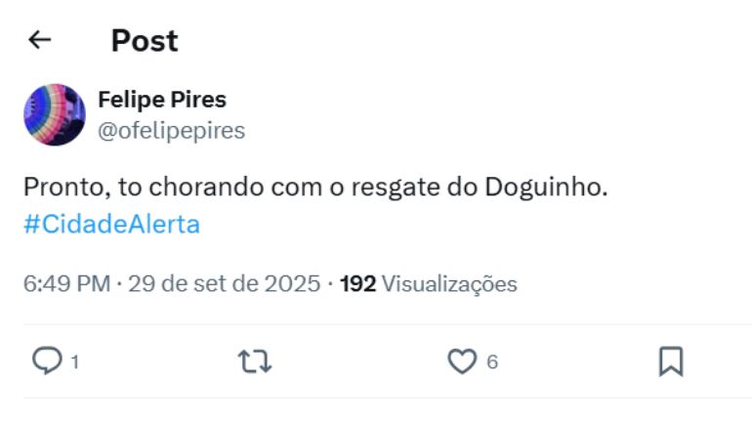The image size is (752, 422).
Task: Click the reply speech bubble icon
Action: [47, 361]
